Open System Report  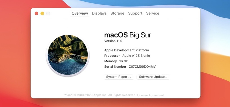tap(119, 77)
